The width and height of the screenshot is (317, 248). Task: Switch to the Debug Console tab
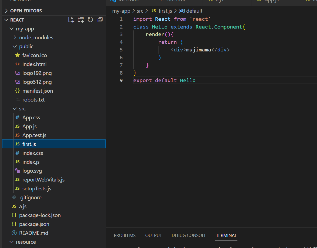click(189, 235)
